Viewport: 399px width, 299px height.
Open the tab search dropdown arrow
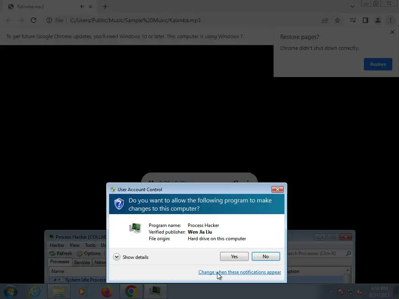(352, 6)
